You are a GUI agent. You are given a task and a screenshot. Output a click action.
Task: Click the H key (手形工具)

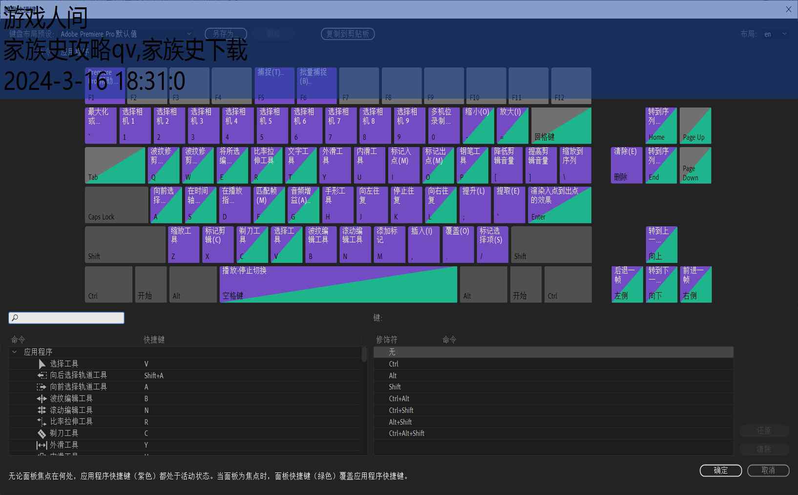click(338, 205)
